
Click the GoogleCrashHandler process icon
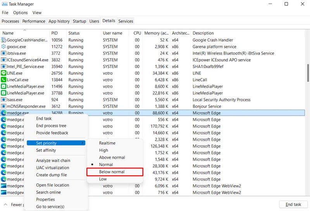(x=3, y=40)
